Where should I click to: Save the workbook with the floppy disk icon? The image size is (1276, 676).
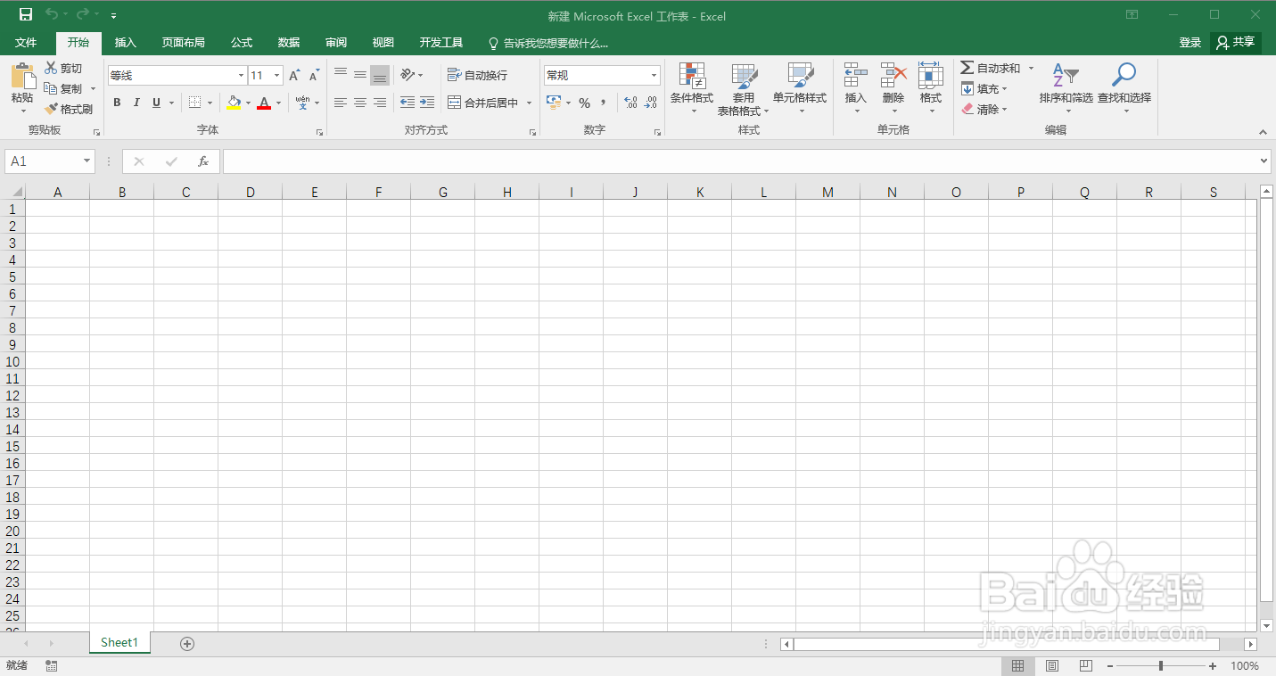coord(26,14)
